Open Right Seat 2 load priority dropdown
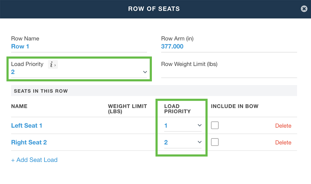This screenshot has height=184, width=311. click(x=183, y=142)
